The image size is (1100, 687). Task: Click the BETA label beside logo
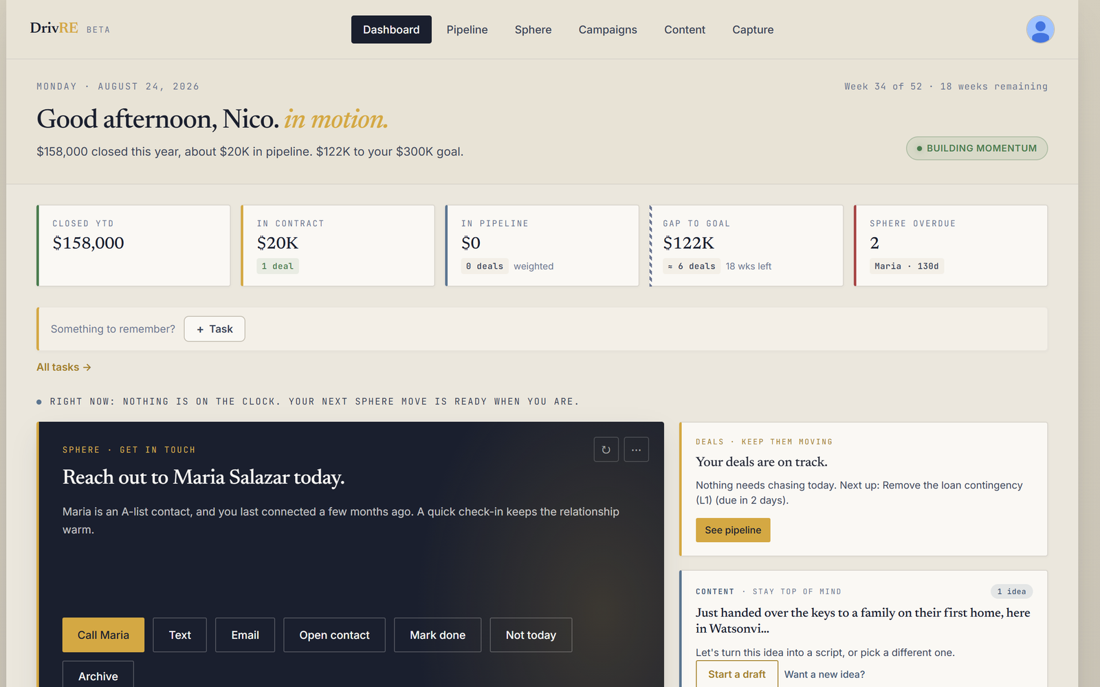pos(98,30)
